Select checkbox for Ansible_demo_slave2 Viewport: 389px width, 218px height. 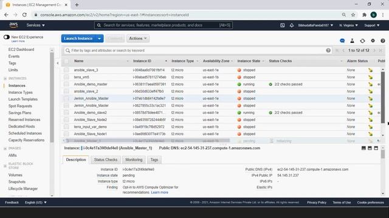[x=66, y=113]
